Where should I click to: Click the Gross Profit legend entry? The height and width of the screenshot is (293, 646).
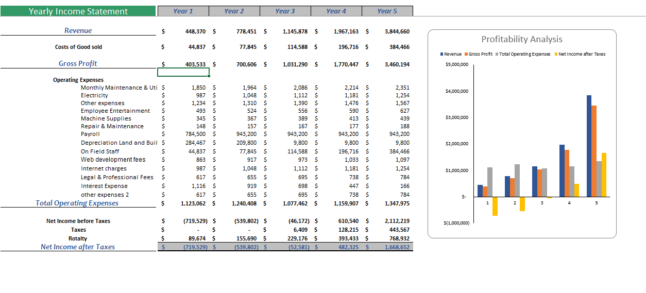tap(479, 54)
